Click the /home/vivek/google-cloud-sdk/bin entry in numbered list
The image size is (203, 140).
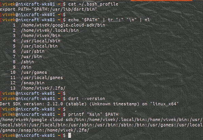pos(63,25)
